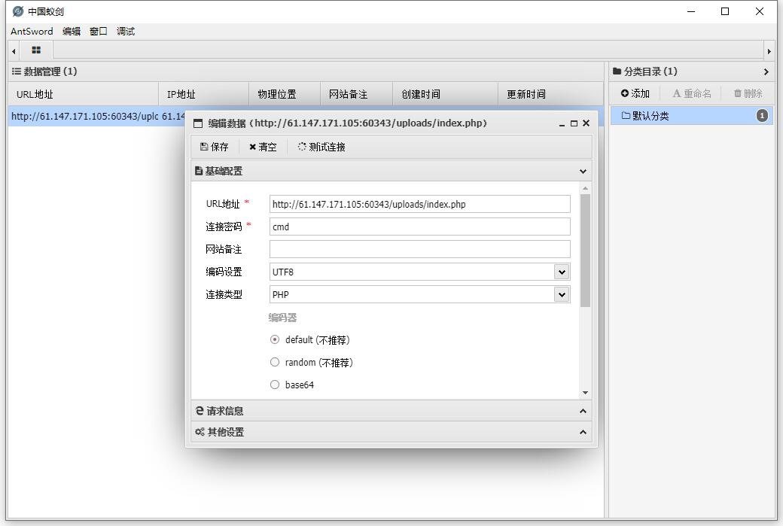The width and height of the screenshot is (783, 526).
Task: Click the 编辑数据 dialog window icon
Action: tap(198, 123)
